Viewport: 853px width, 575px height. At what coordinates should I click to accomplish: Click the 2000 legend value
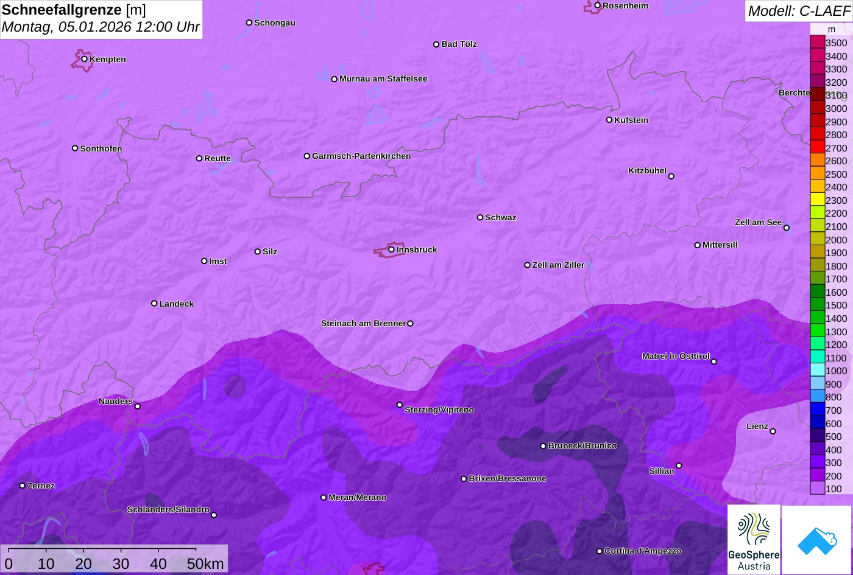click(x=836, y=240)
